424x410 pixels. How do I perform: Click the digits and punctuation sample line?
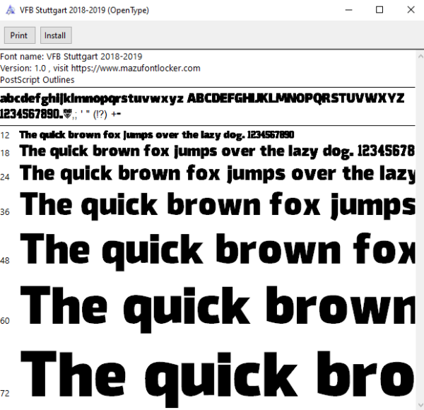coord(60,114)
